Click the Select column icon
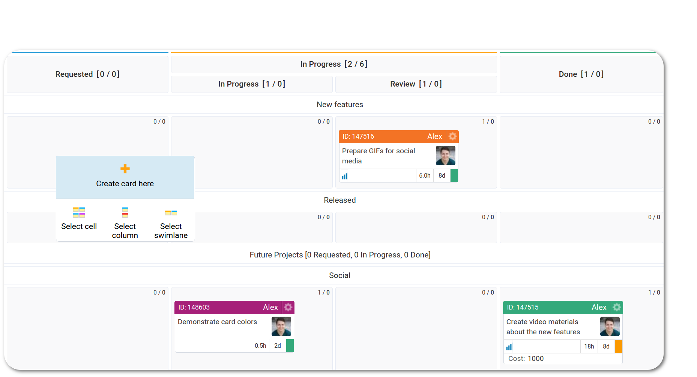 click(125, 212)
